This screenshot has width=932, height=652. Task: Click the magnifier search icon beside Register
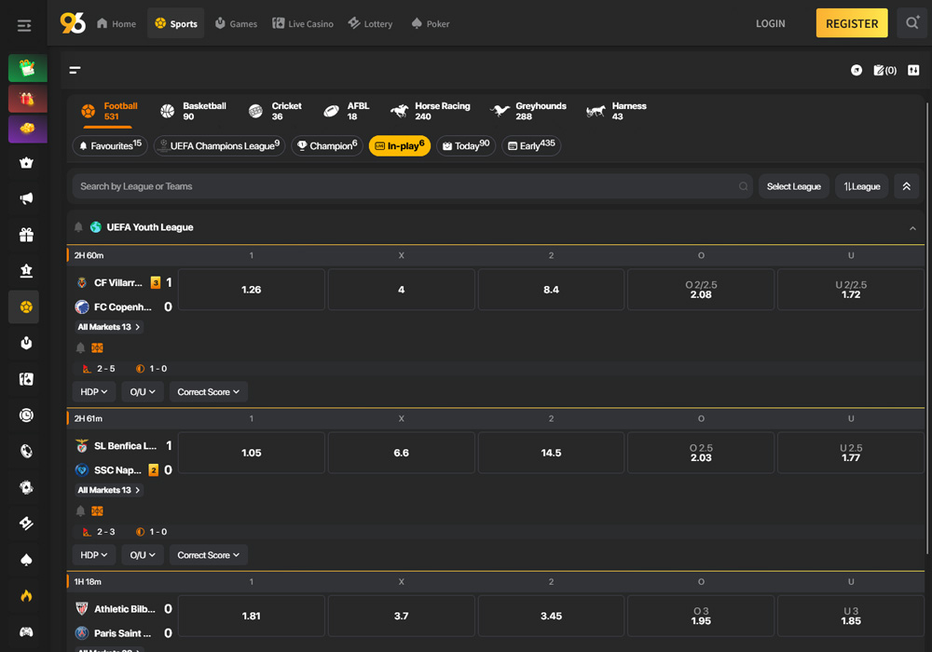click(911, 23)
